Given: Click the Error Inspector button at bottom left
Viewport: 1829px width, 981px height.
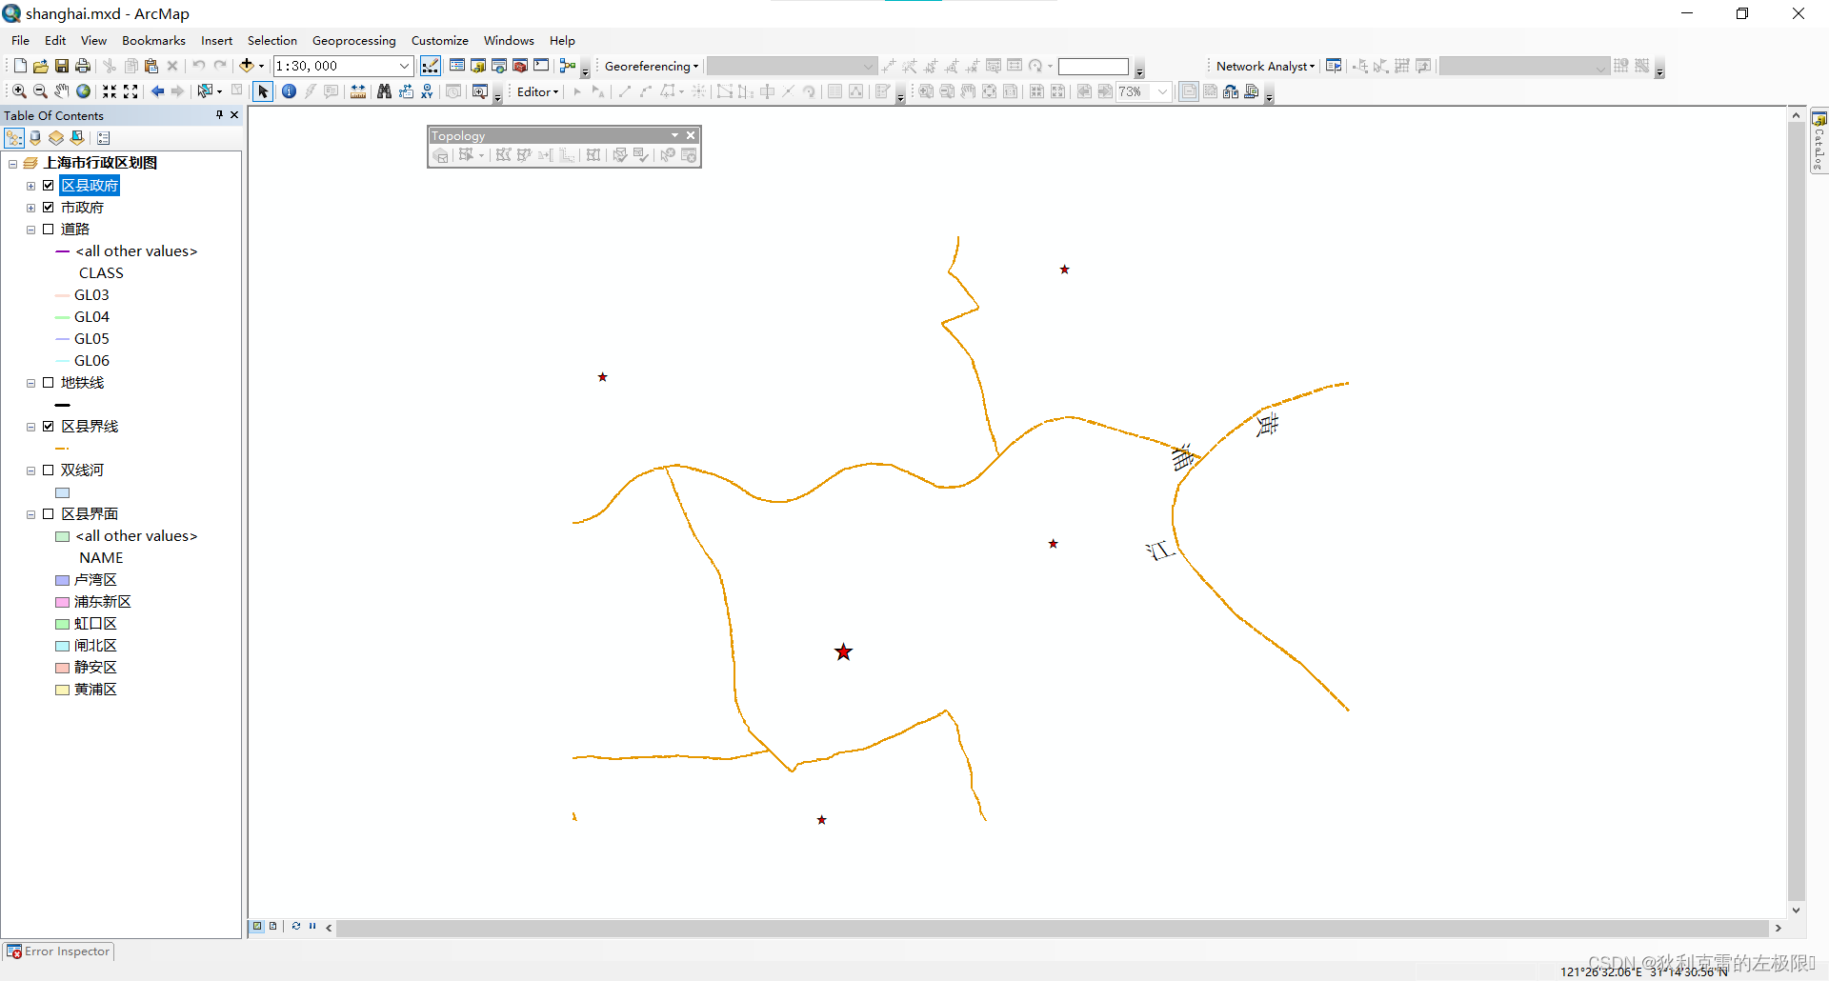Looking at the screenshot, I should coord(58,951).
